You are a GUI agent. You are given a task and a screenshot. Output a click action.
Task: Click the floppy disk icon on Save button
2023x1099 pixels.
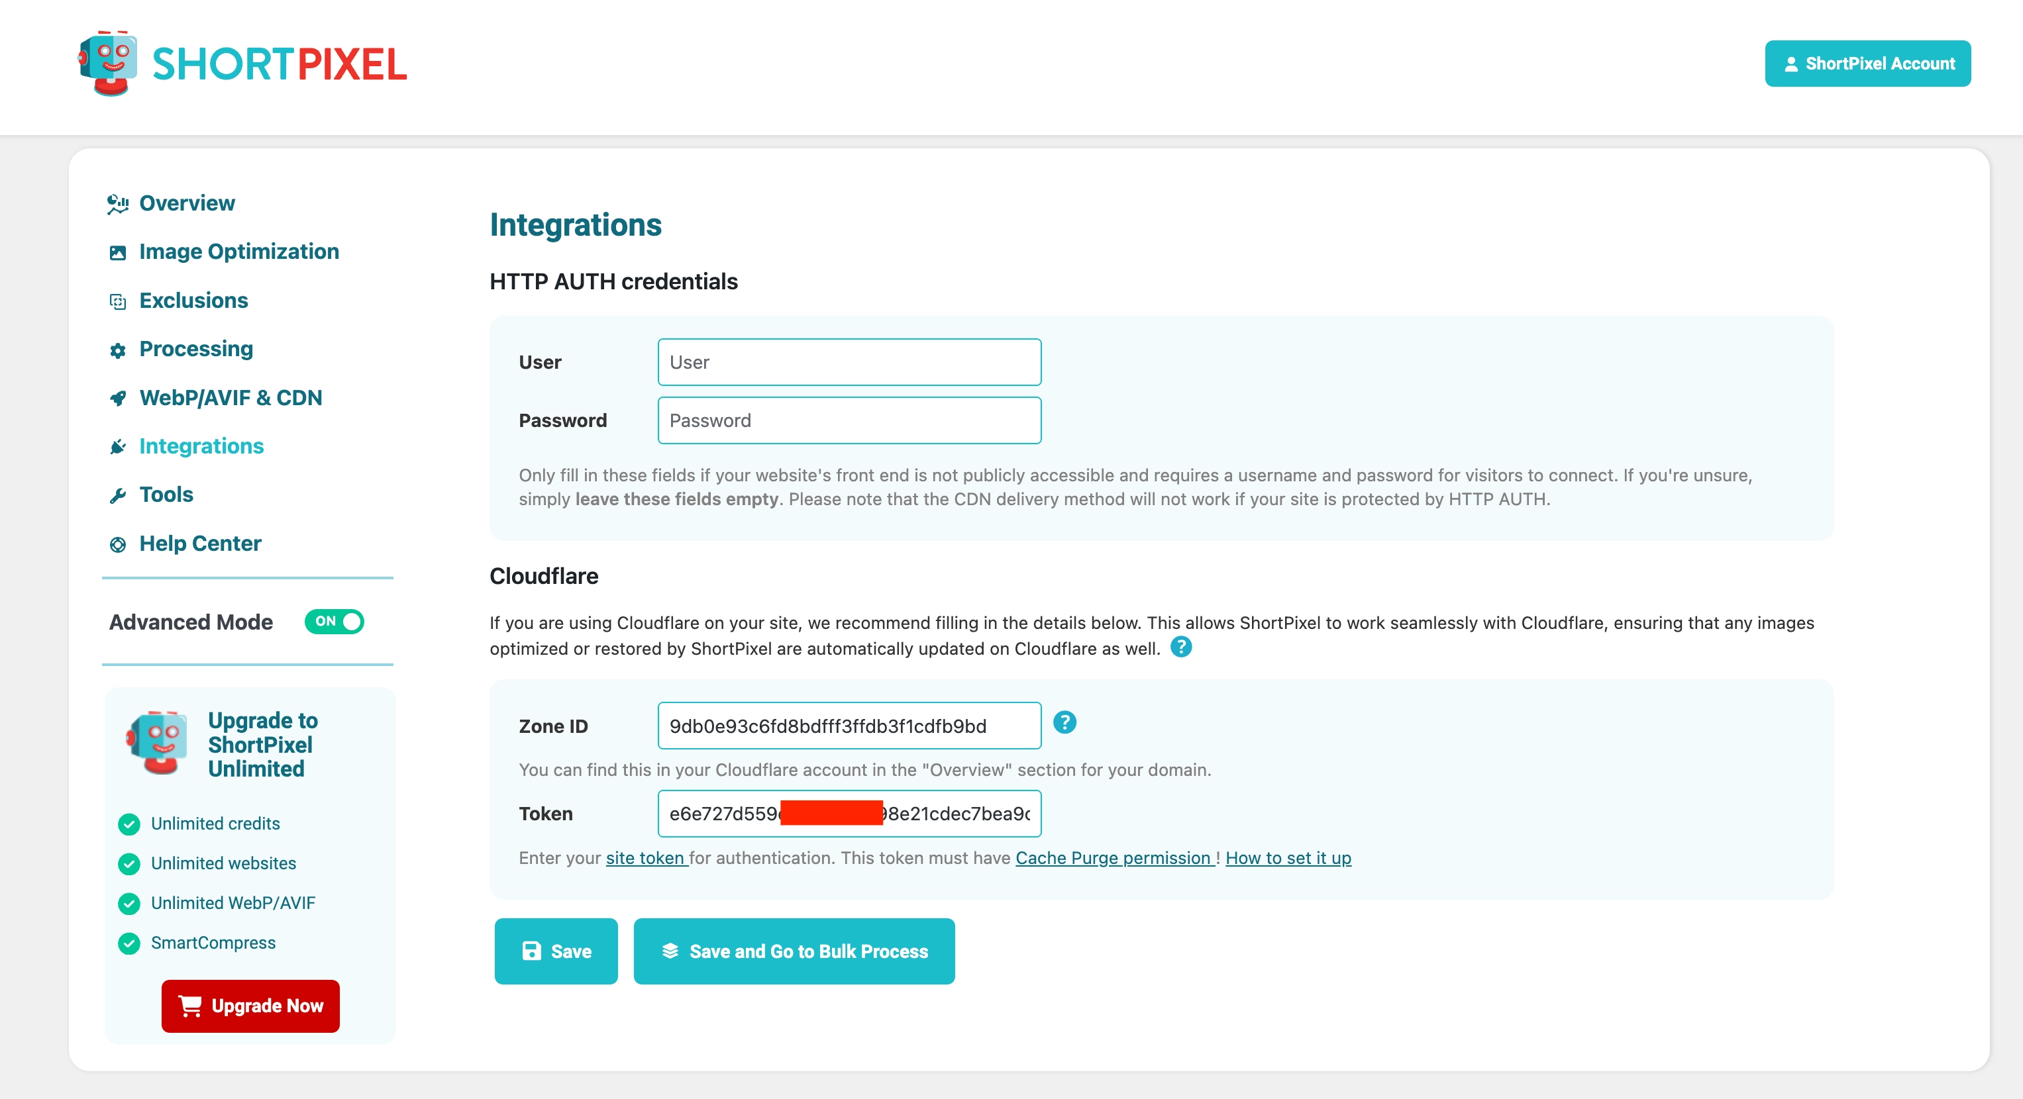tap(532, 951)
